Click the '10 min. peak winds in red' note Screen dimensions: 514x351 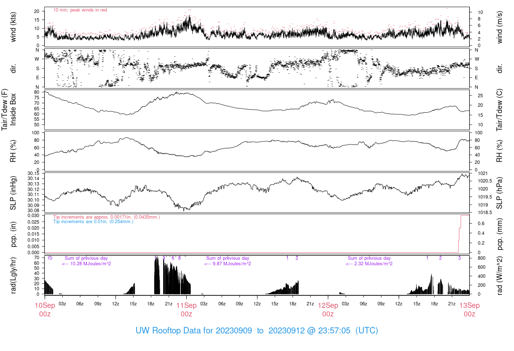(80, 10)
